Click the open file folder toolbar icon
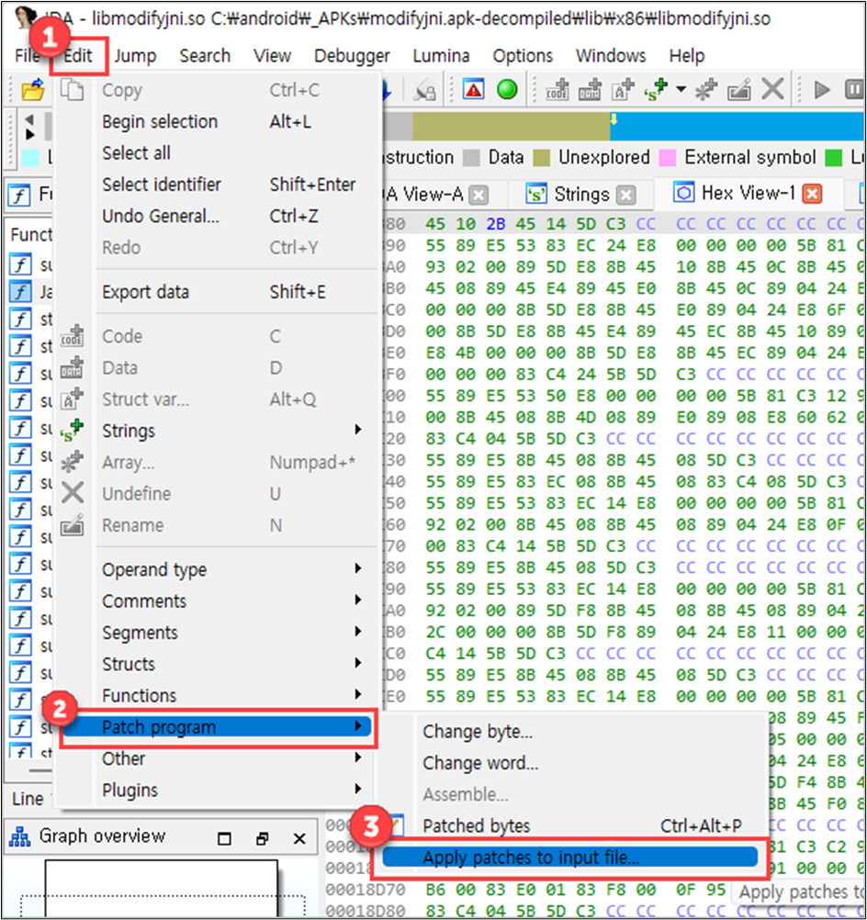867x920 pixels. (32, 90)
